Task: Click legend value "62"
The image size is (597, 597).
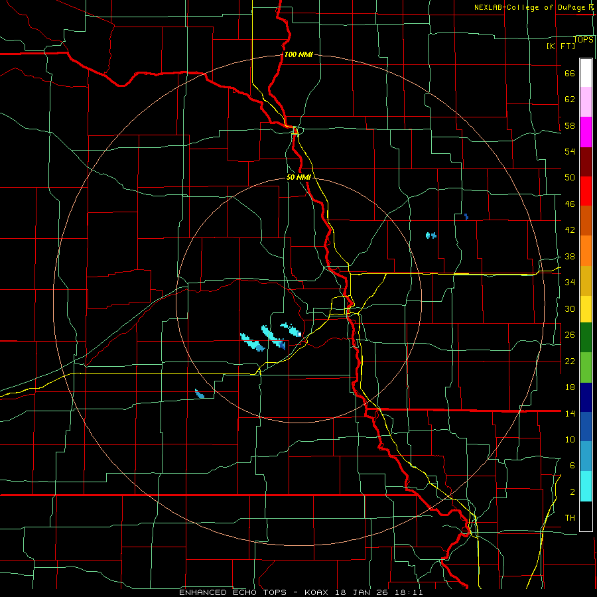Action: click(570, 99)
